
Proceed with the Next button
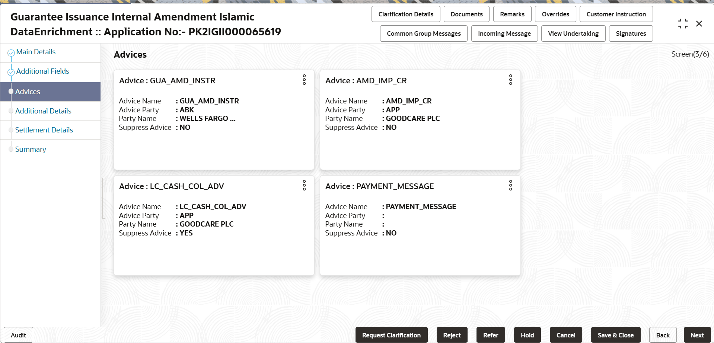point(697,335)
